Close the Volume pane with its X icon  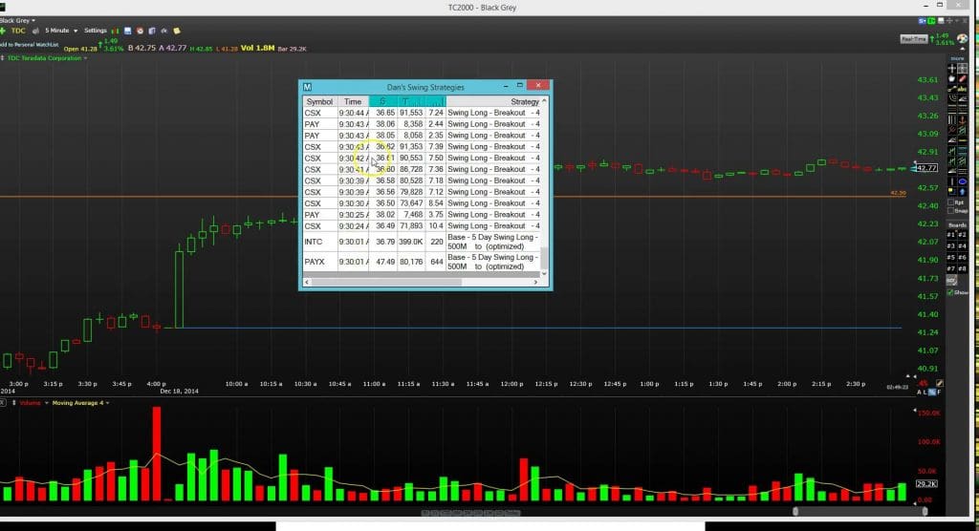point(2,402)
